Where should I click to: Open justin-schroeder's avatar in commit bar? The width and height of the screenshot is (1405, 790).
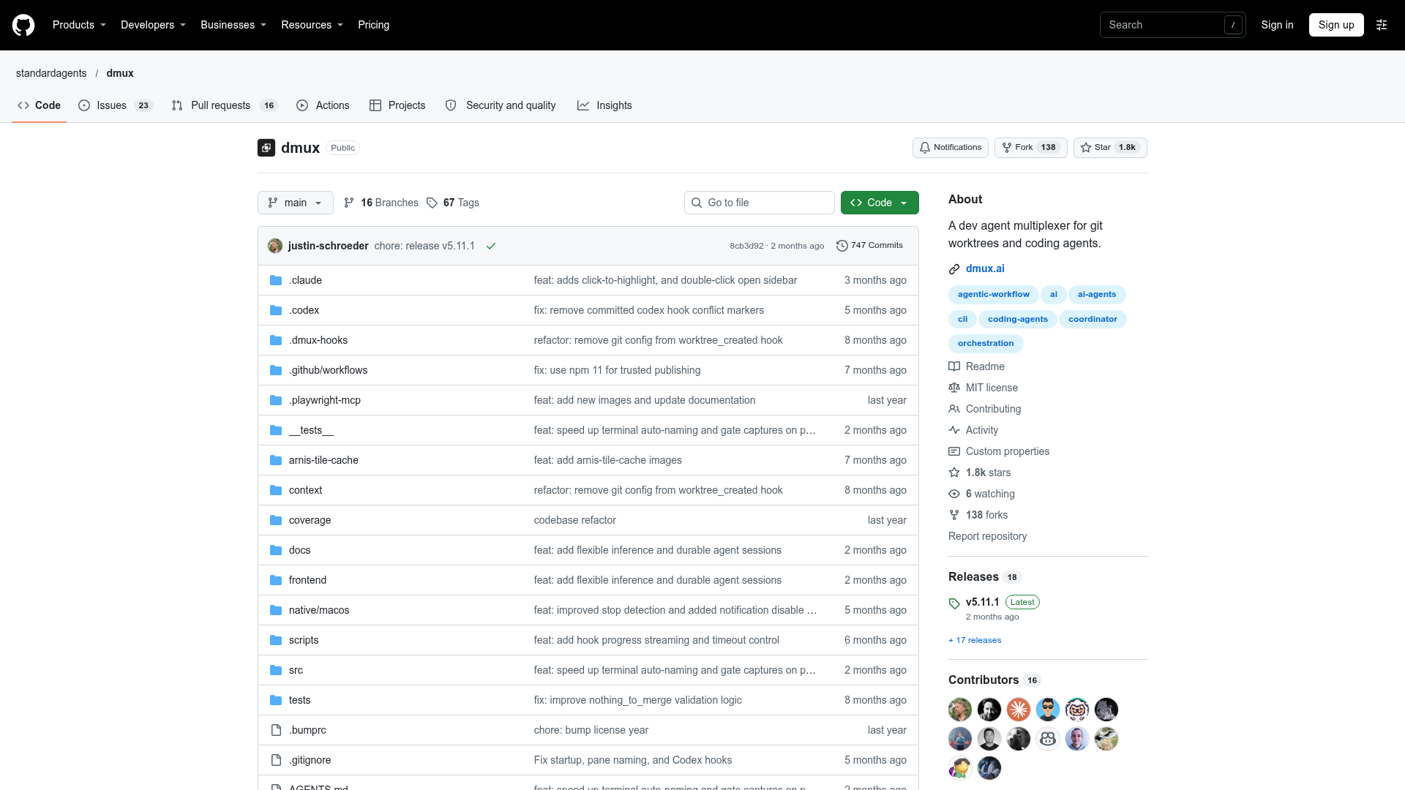click(x=275, y=246)
